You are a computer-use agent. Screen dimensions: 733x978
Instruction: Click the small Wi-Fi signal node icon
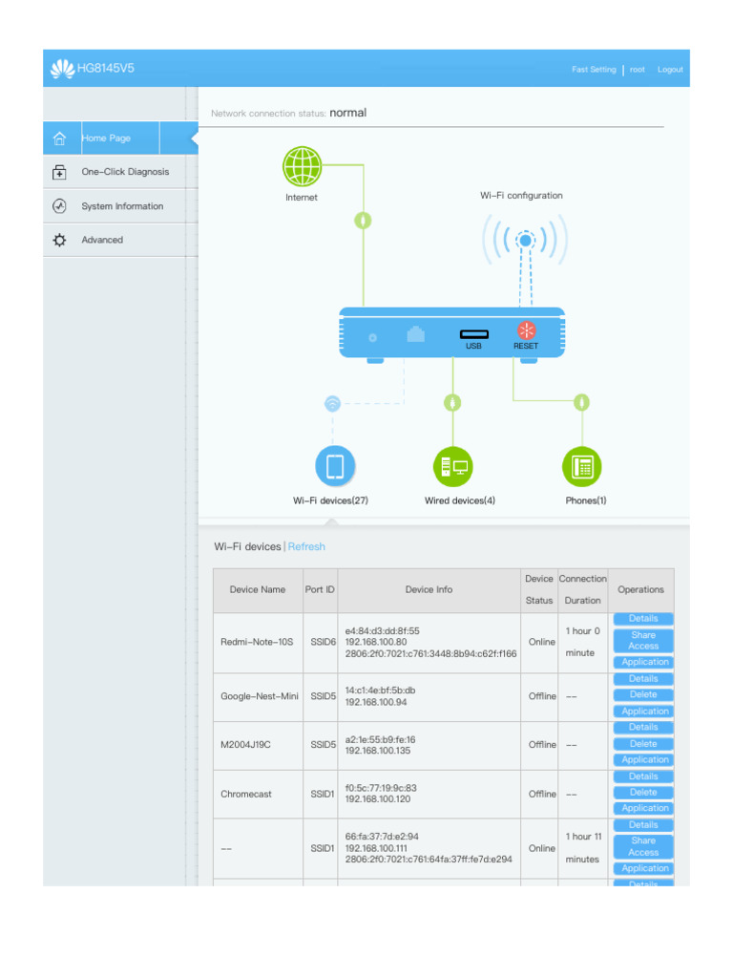click(333, 404)
